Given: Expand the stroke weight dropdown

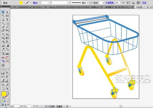Looking at the screenshot, I should 48,3.
